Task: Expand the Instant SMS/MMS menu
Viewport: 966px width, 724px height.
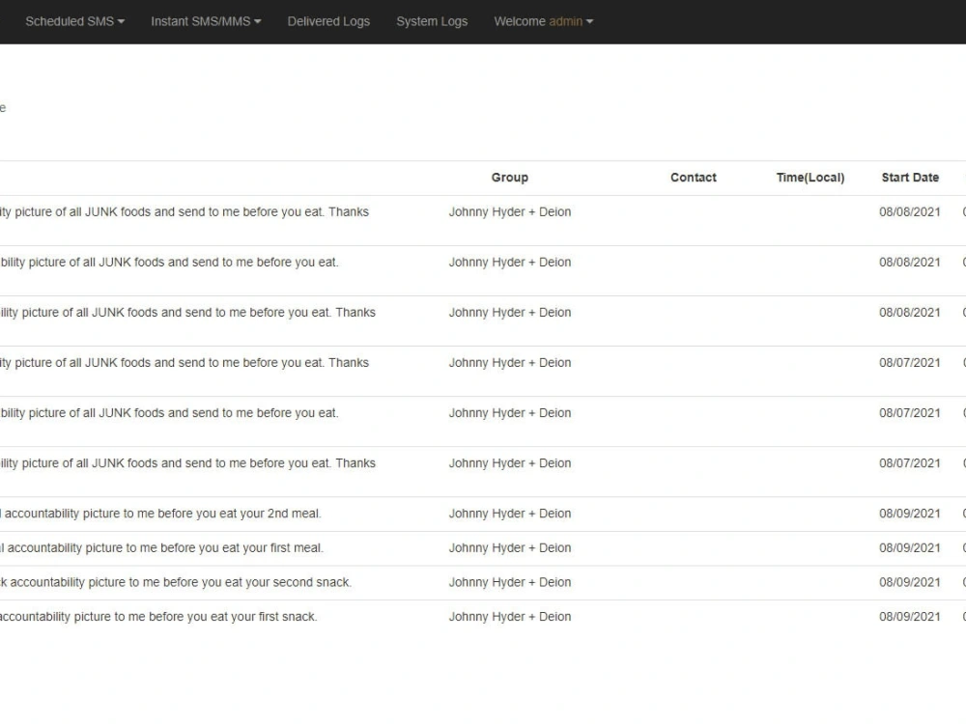Action: (x=200, y=21)
